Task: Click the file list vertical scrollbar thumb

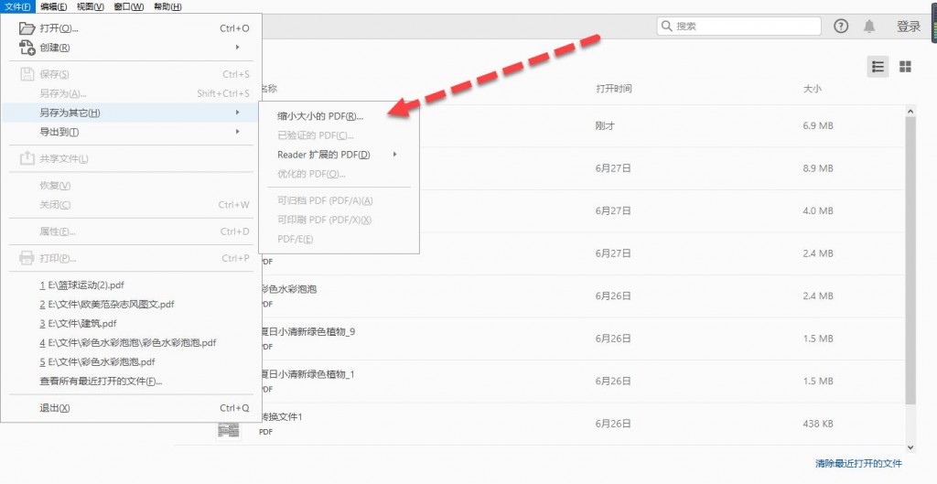Action: 910,260
